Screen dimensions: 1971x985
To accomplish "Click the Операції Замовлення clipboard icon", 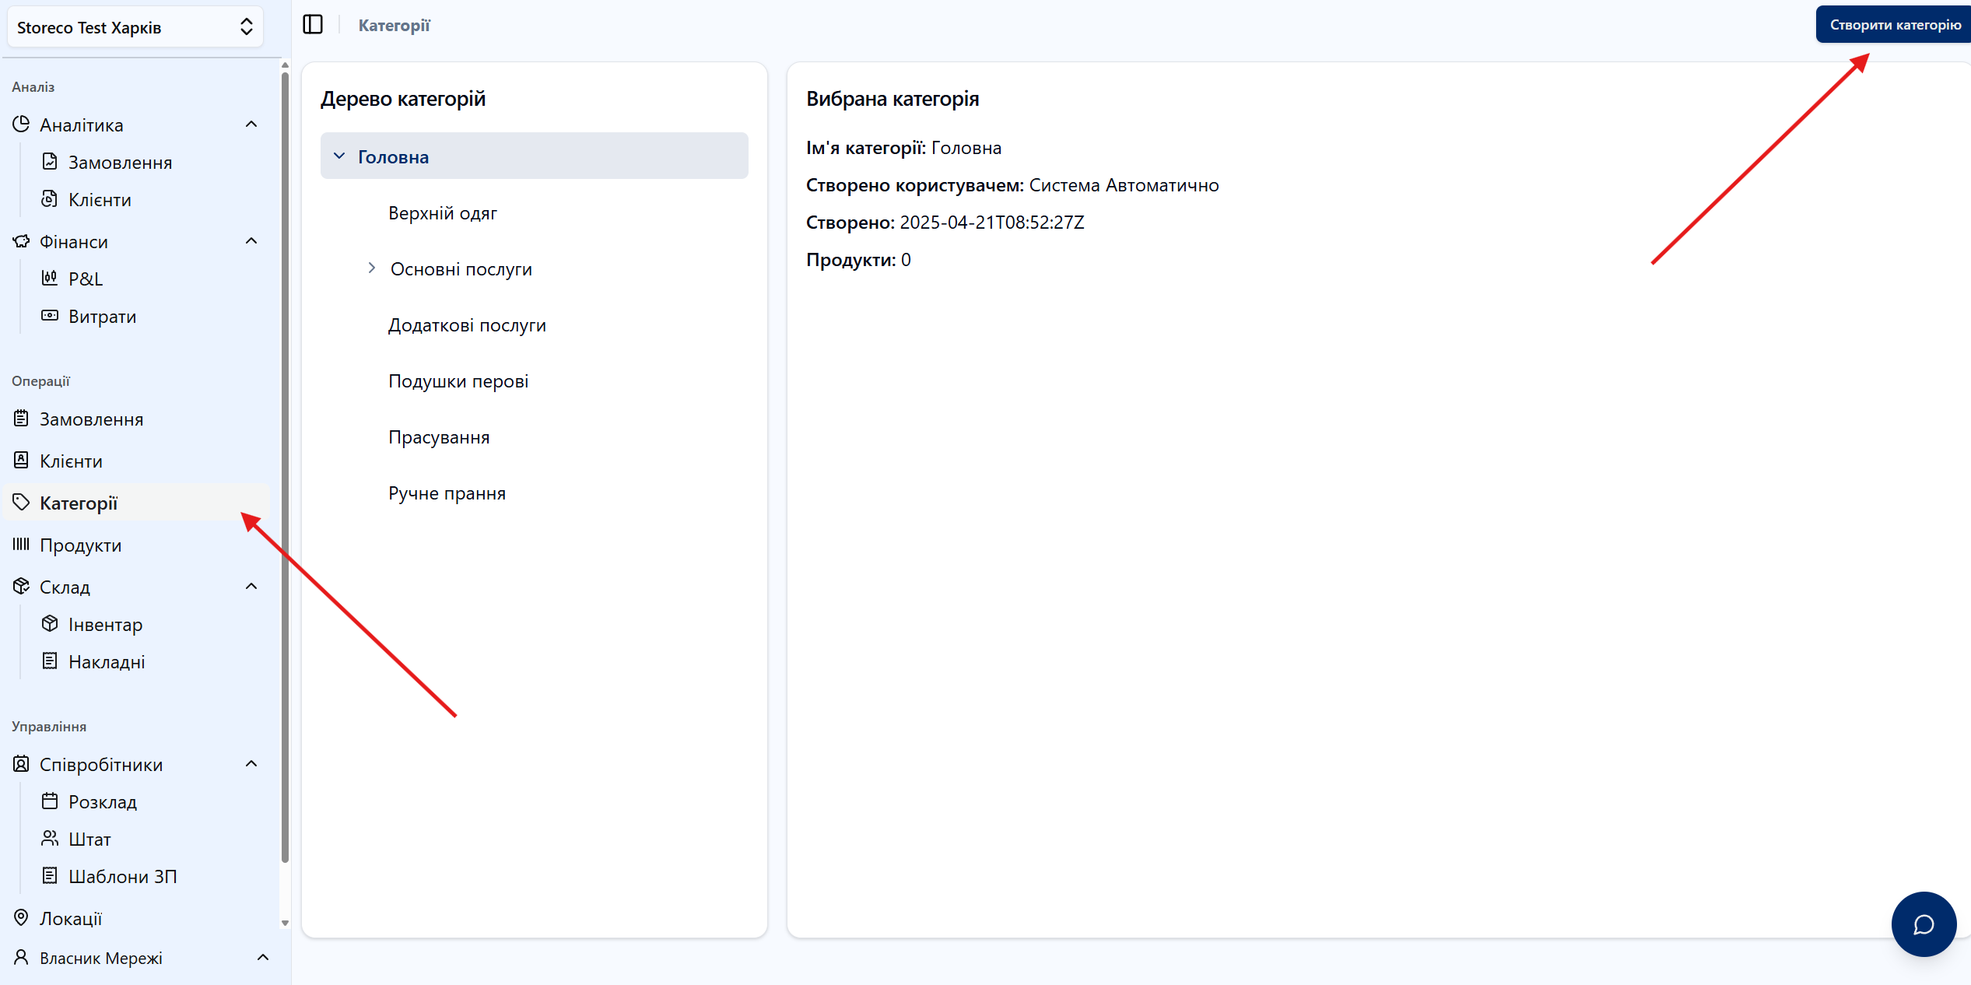I will click(22, 419).
